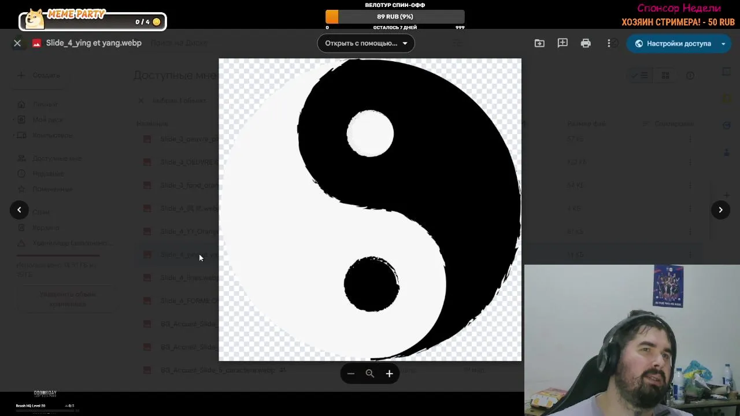Click the magnifier zoom reset icon
740x416 pixels.
pos(370,374)
